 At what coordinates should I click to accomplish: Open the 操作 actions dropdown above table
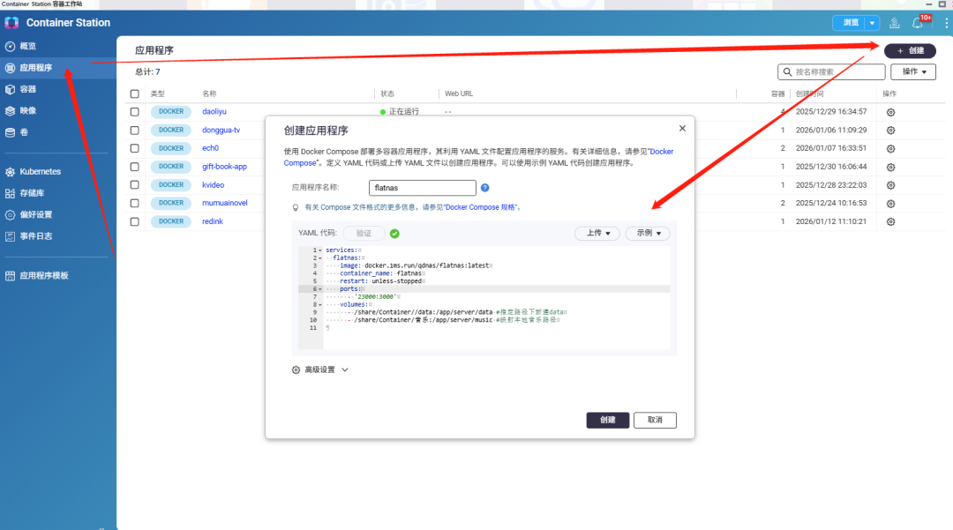tap(912, 72)
